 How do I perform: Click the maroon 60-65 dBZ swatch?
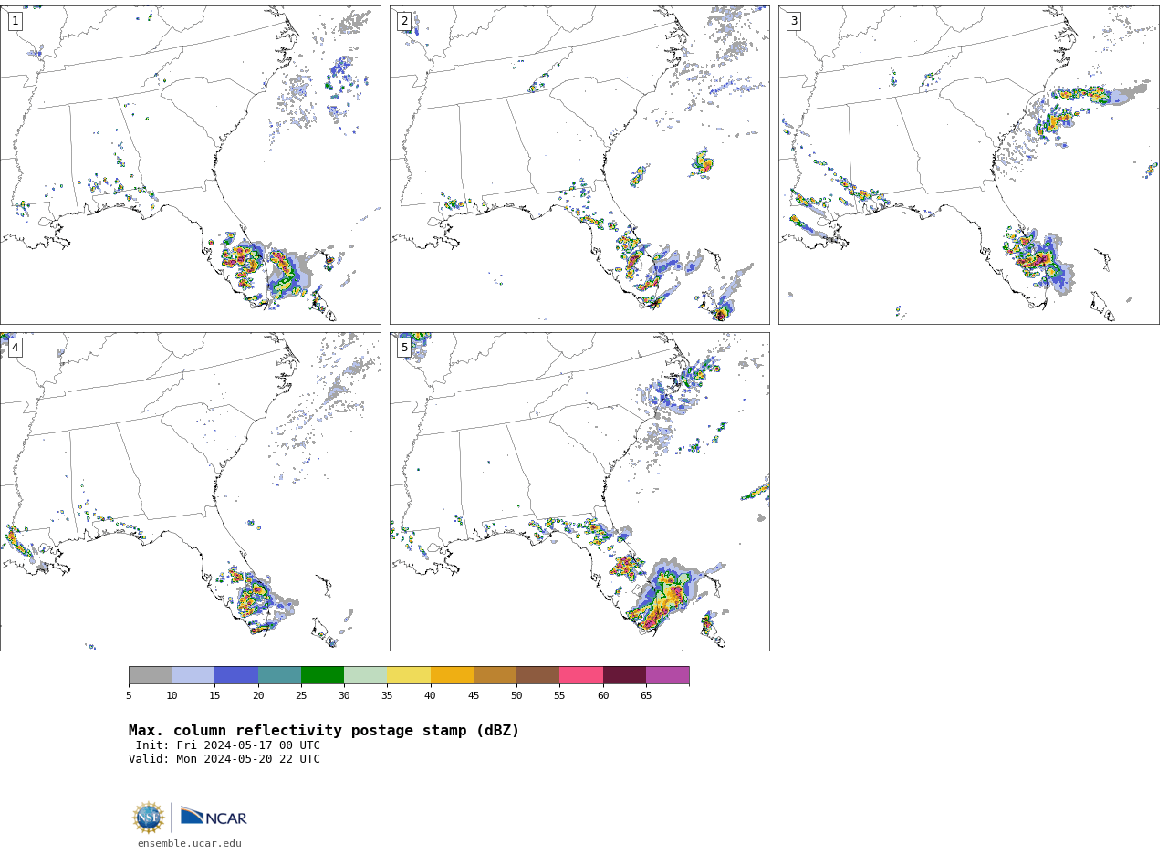coord(624,675)
